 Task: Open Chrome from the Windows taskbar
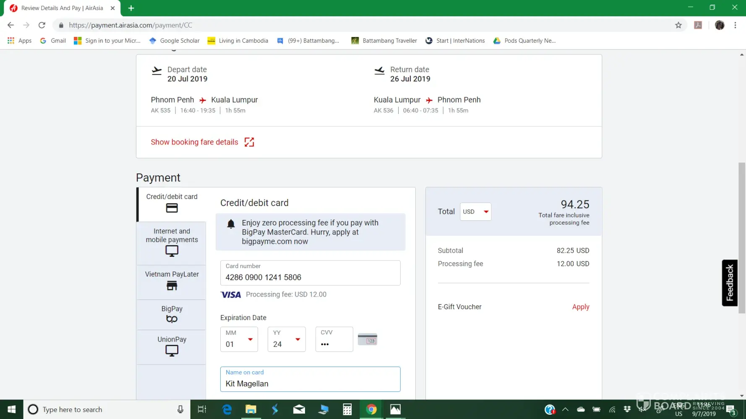click(371, 409)
